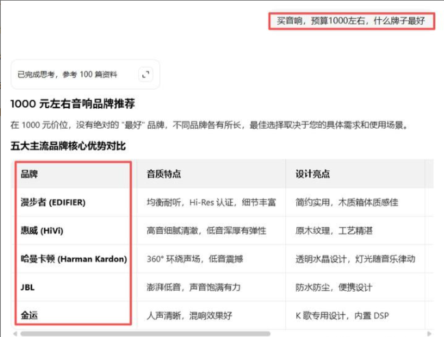
Task: Select the 五大主流品牌核心优势对比 subheading
Action: pyautogui.click(x=68, y=146)
